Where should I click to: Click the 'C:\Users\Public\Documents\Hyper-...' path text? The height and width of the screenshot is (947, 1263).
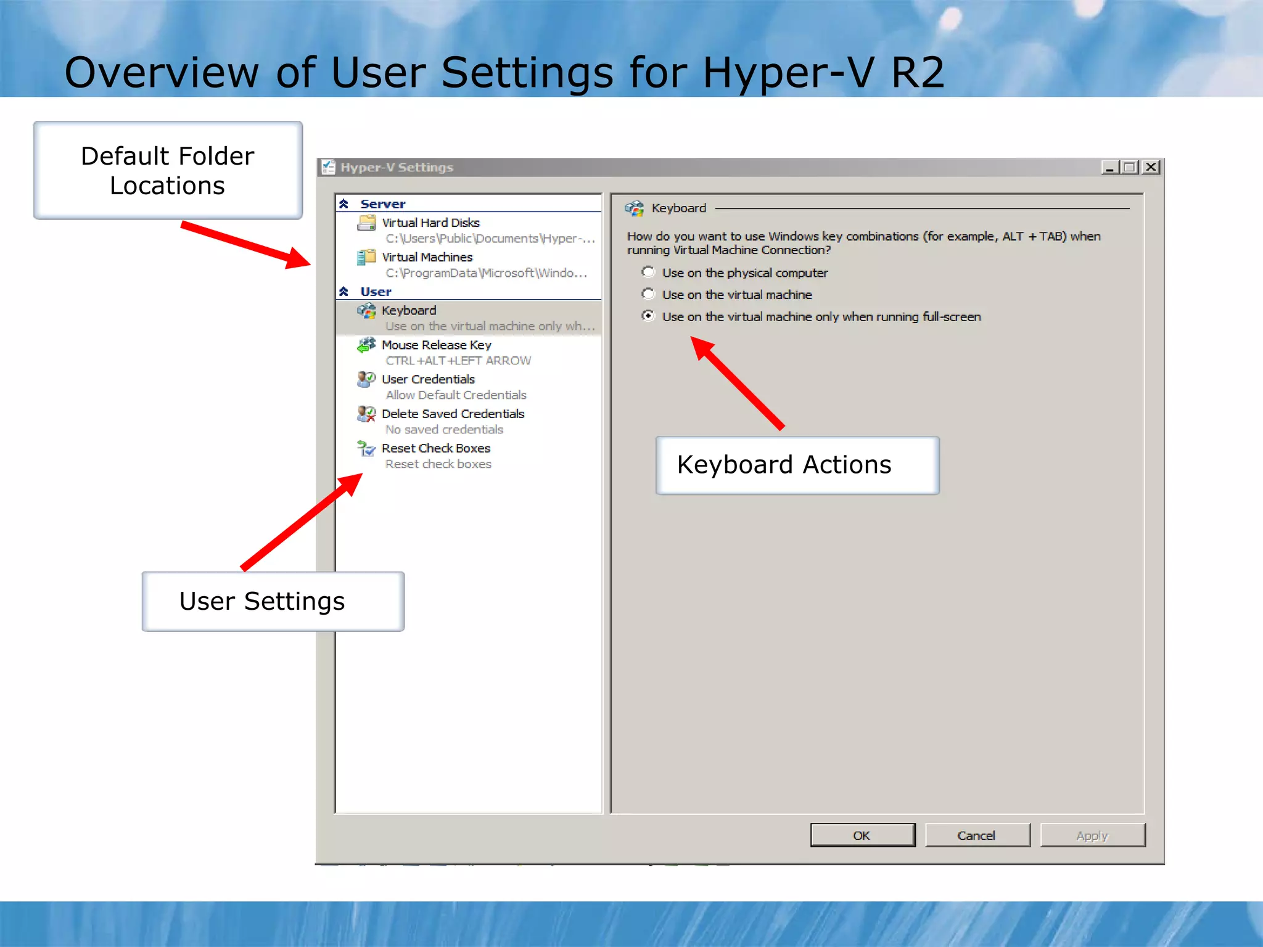click(490, 239)
